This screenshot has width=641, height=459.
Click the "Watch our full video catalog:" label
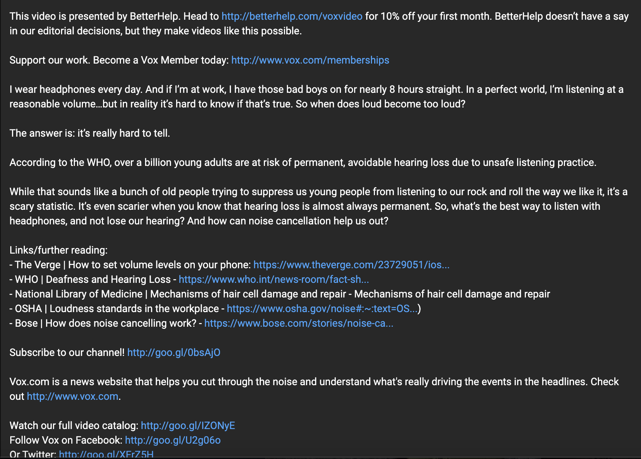(74, 426)
